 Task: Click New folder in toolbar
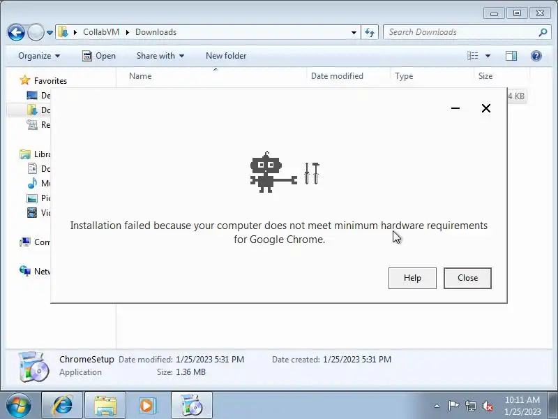tap(226, 56)
